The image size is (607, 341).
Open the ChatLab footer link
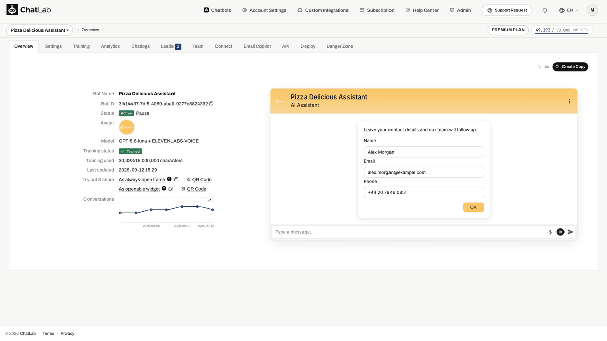[28, 334]
